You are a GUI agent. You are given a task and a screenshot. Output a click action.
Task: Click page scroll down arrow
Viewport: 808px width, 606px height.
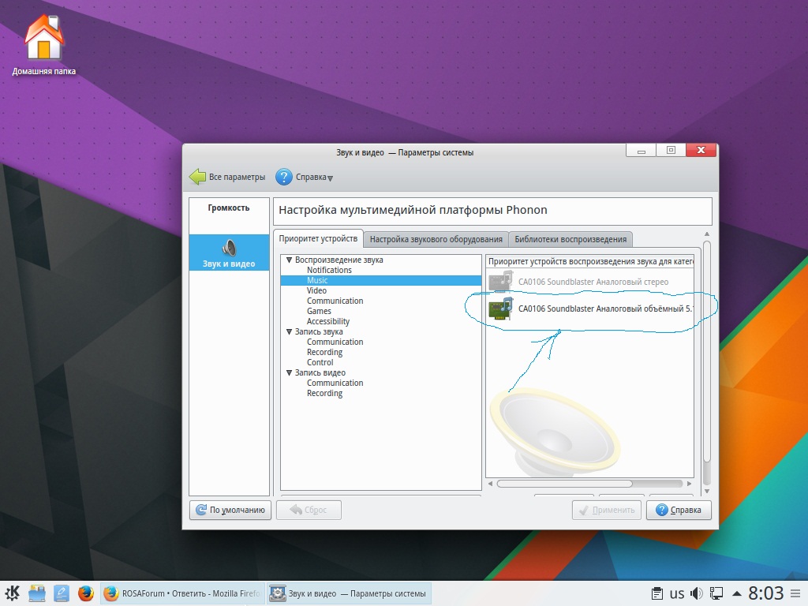click(x=707, y=491)
